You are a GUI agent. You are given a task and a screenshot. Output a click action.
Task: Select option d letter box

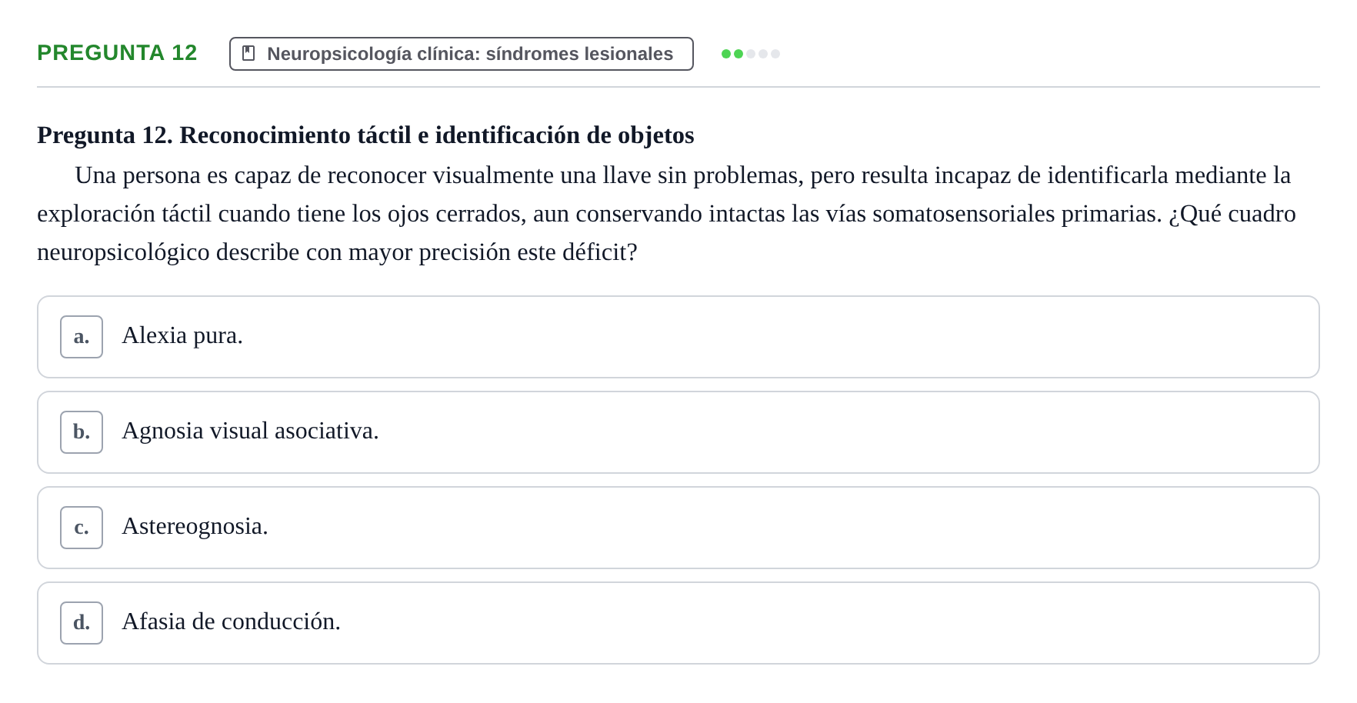pos(82,623)
